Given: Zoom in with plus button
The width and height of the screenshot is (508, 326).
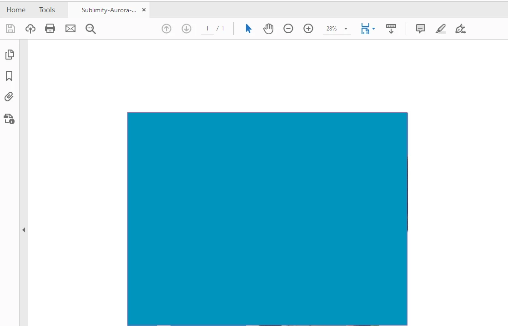Looking at the screenshot, I should click(308, 29).
